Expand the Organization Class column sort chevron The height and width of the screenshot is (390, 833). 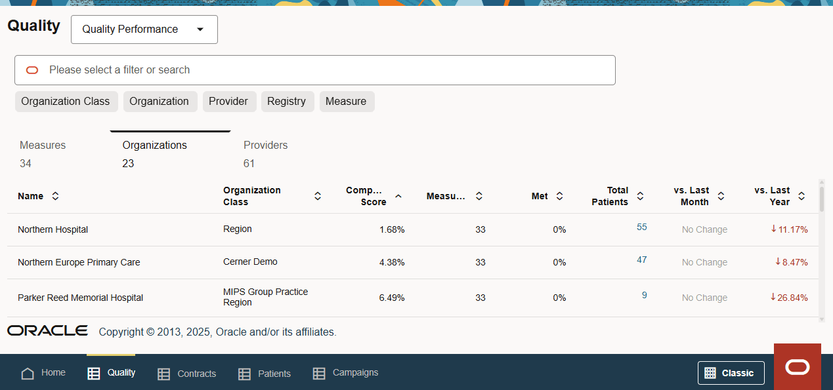[318, 195]
